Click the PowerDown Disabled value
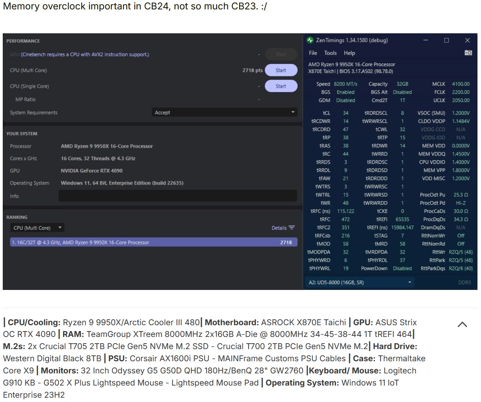The image size is (481, 402). point(402,268)
